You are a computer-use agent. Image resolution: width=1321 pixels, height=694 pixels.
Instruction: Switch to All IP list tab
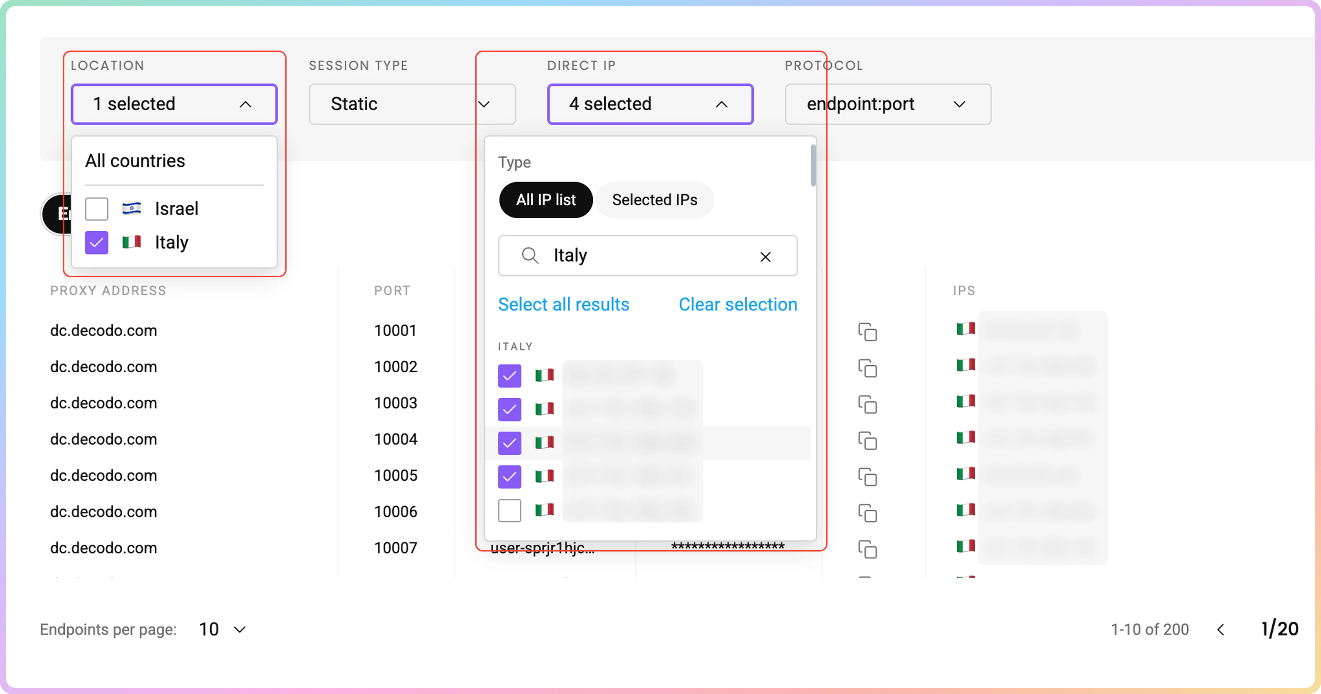(546, 200)
